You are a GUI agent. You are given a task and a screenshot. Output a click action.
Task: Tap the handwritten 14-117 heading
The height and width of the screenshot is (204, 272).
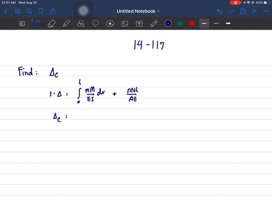pyautogui.click(x=149, y=45)
